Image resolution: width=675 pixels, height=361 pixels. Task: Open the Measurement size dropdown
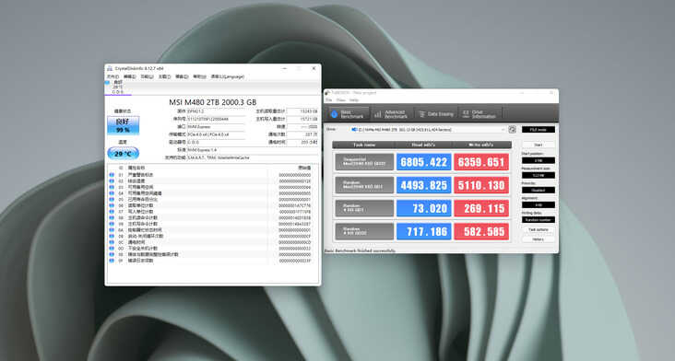(x=539, y=175)
